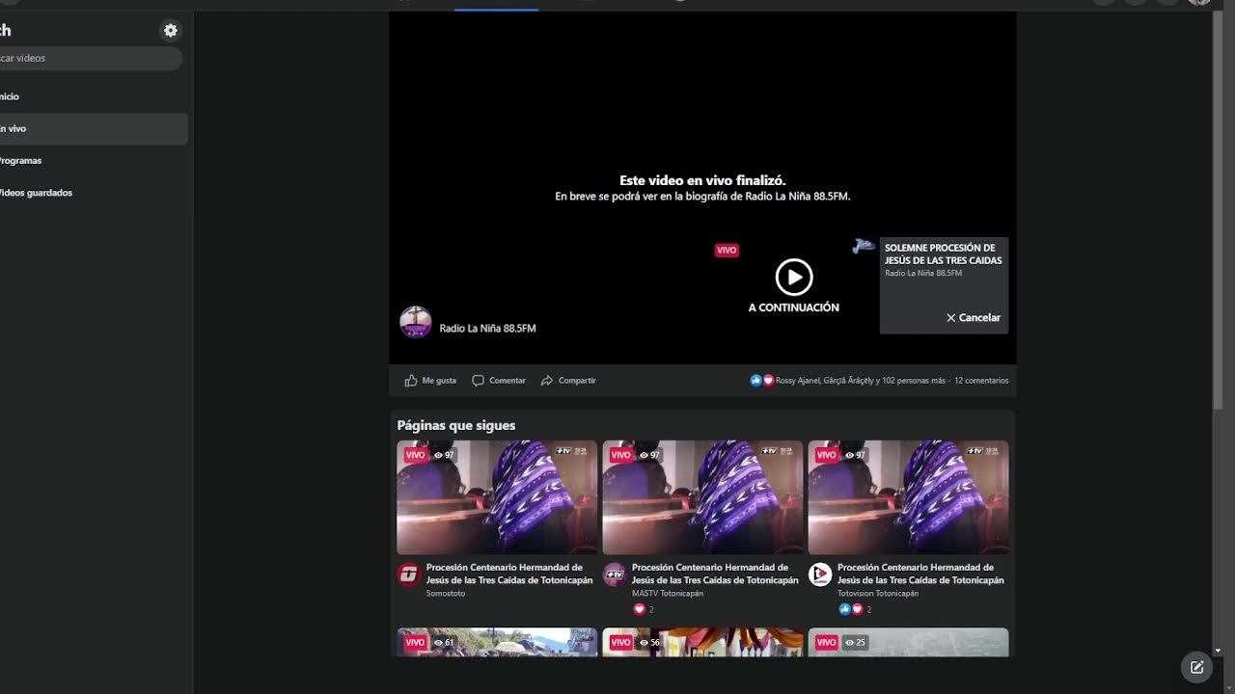Click the MASTV Totonicapán page name text

pyautogui.click(x=668, y=594)
